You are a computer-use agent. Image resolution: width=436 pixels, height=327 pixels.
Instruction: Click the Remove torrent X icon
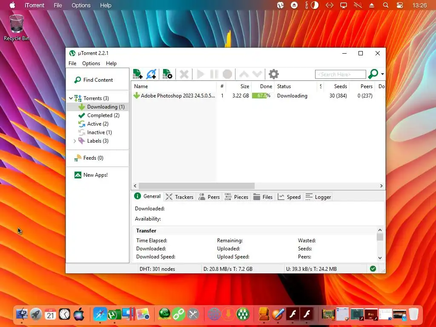(x=184, y=74)
